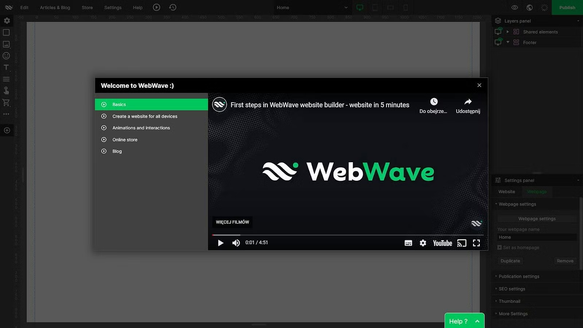This screenshot has height=328, width=583.
Task: Open the video settings gear
Action: coord(423,243)
